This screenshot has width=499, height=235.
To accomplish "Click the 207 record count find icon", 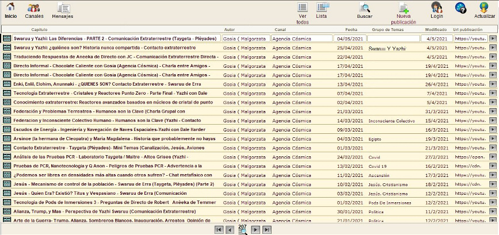I will [242, 229].
